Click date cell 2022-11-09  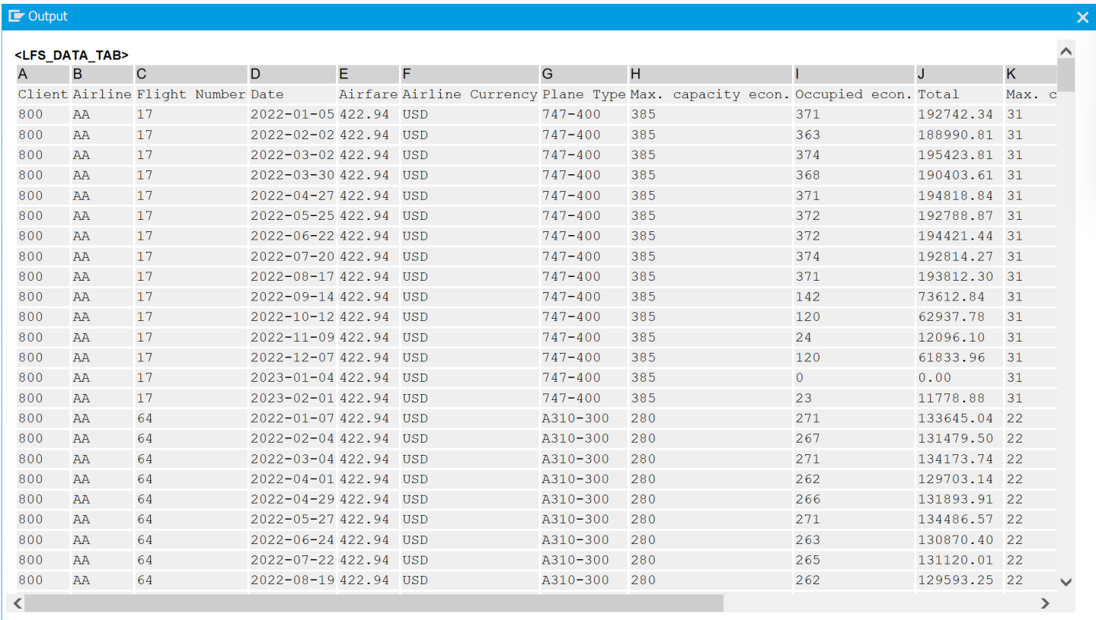[292, 337]
